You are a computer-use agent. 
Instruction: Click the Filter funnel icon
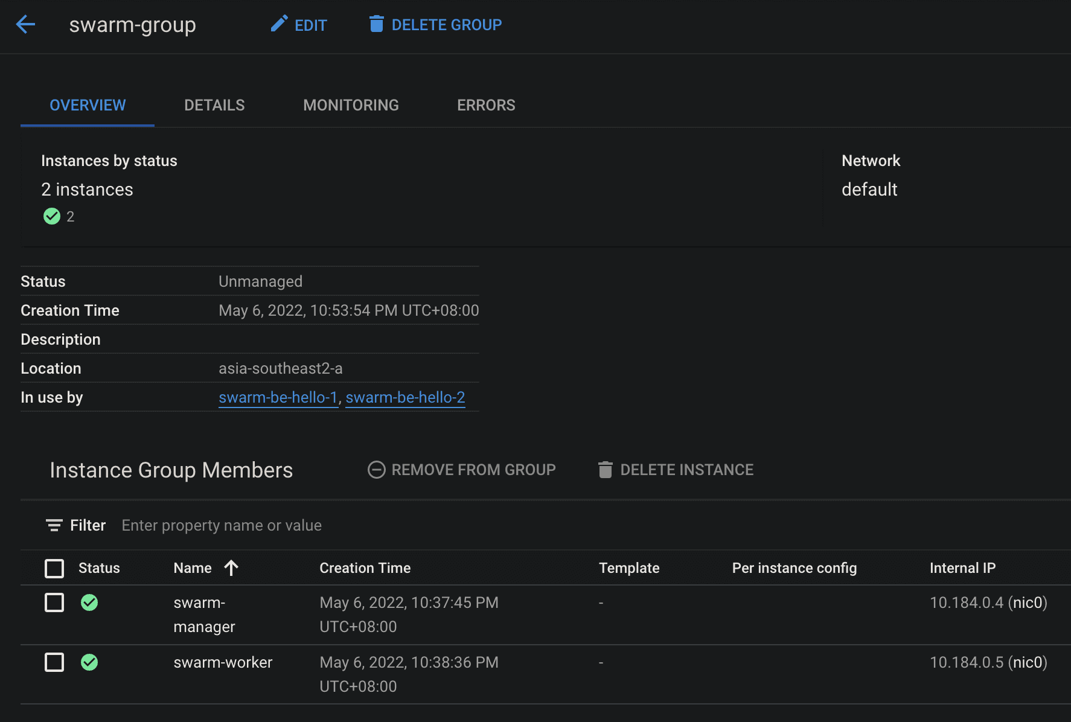[x=54, y=525]
